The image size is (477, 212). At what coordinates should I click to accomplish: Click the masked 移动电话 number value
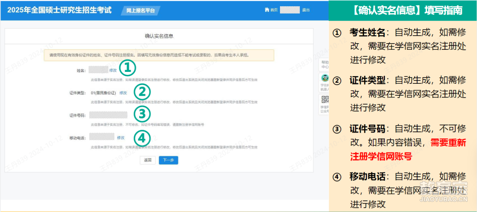pyautogui.click(x=102, y=138)
